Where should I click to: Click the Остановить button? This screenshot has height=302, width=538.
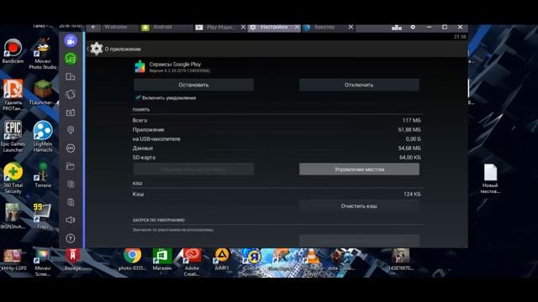pyautogui.click(x=194, y=85)
